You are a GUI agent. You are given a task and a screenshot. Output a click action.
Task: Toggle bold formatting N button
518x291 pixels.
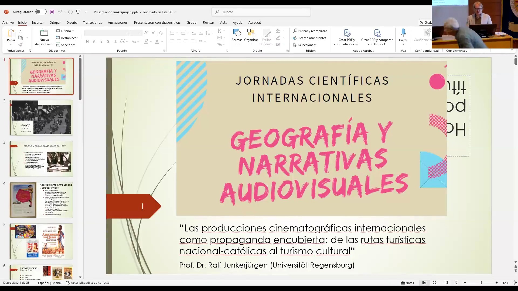[87, 41]
